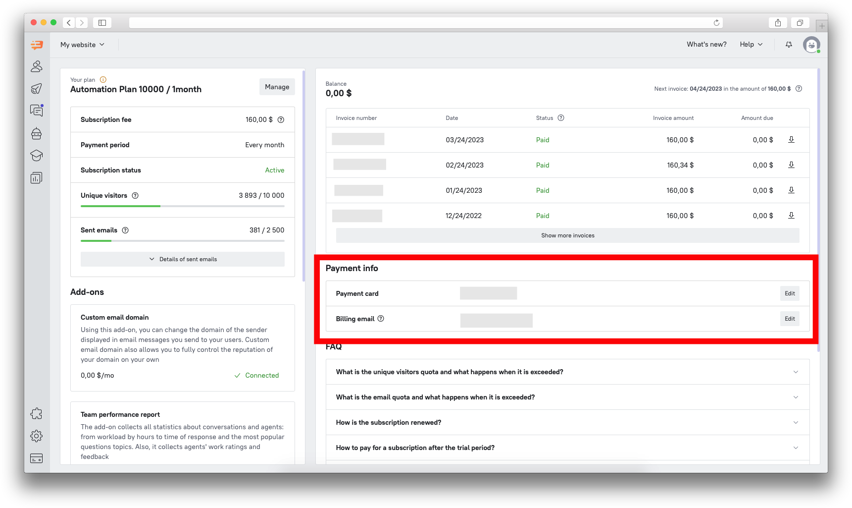Open the rocket campaigns icon in sidebar

coord(37,89)
